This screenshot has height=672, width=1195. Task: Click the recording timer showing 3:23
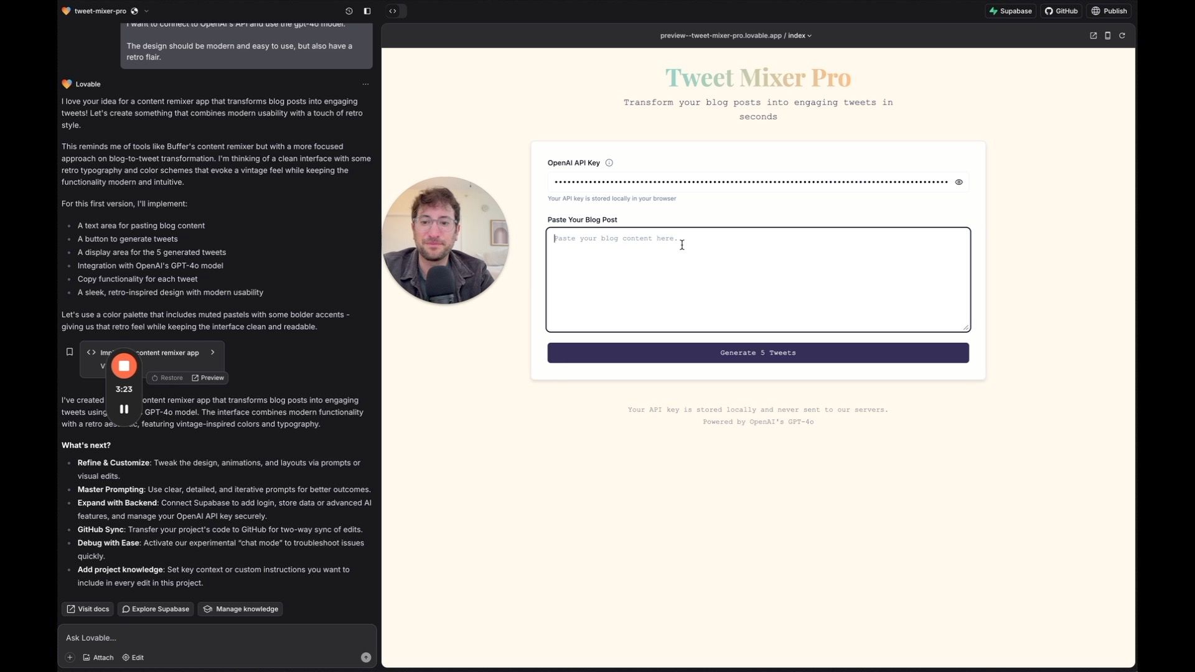(x=124, y=390)
